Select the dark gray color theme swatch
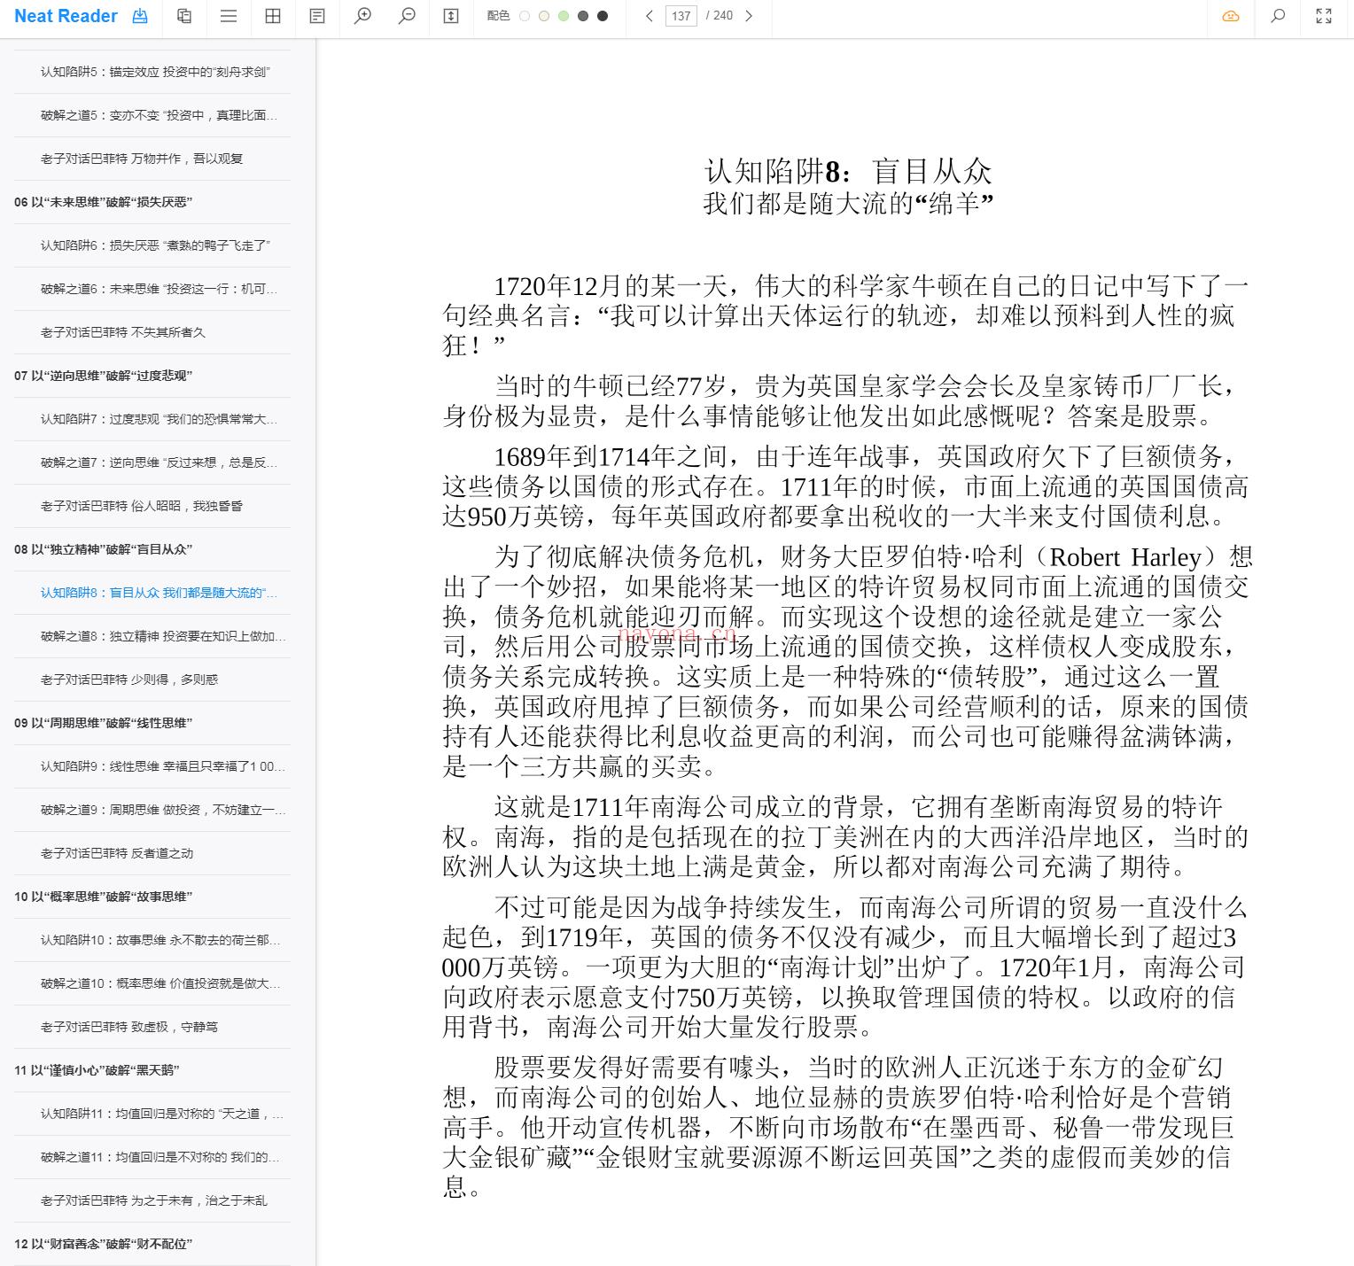Screen dimensions: 1354x1266 [x=583, y=16]
